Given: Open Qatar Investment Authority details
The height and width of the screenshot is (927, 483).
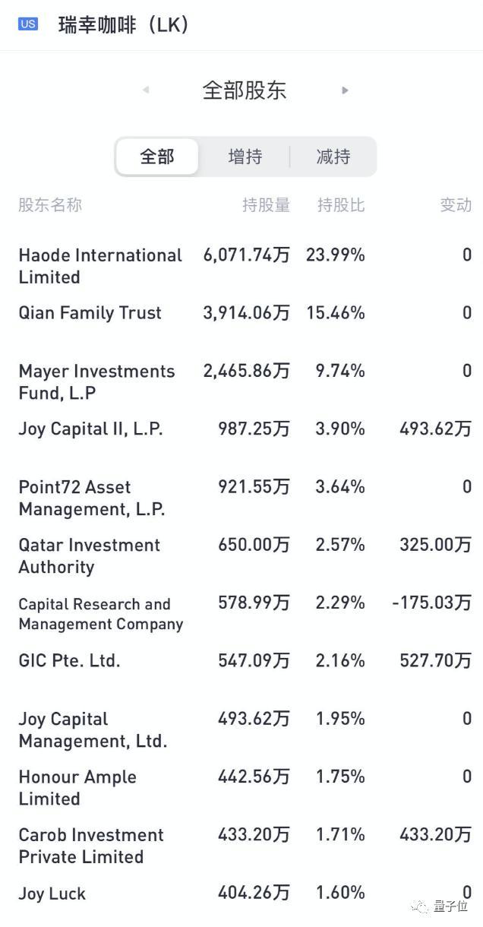Looking at the screenshot, I should (90, 555).
